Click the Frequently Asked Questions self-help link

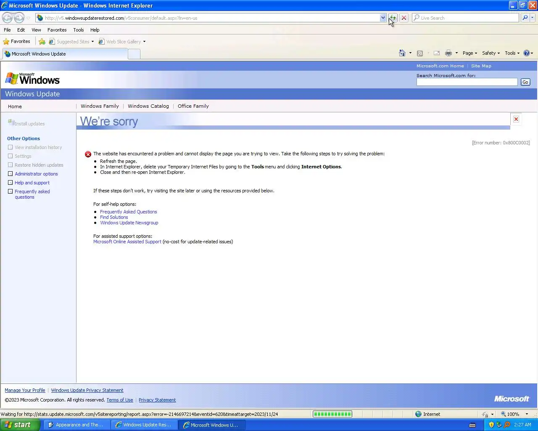(x=128, y=212)
